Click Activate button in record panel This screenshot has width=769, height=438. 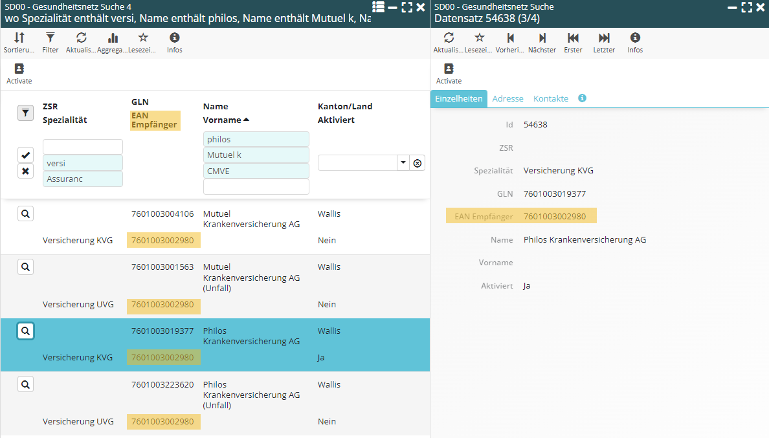(x=449, y=74)
